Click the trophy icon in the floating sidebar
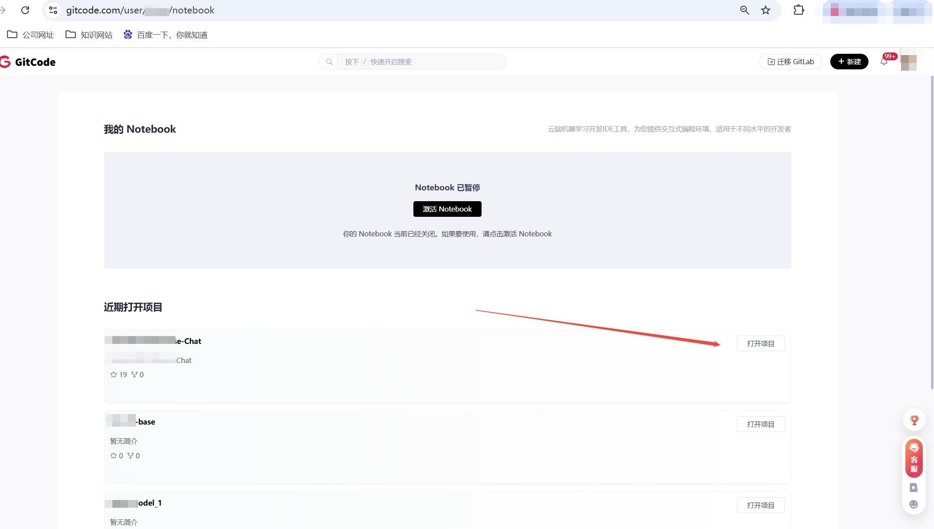Image resolution: width=934 pixels, height=529 pixels. pos(914,420)
